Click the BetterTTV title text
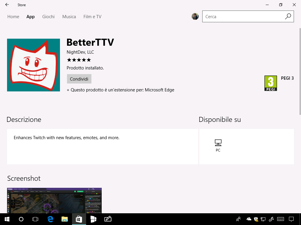This screenshot has height=225, width=301. [90, 42]
